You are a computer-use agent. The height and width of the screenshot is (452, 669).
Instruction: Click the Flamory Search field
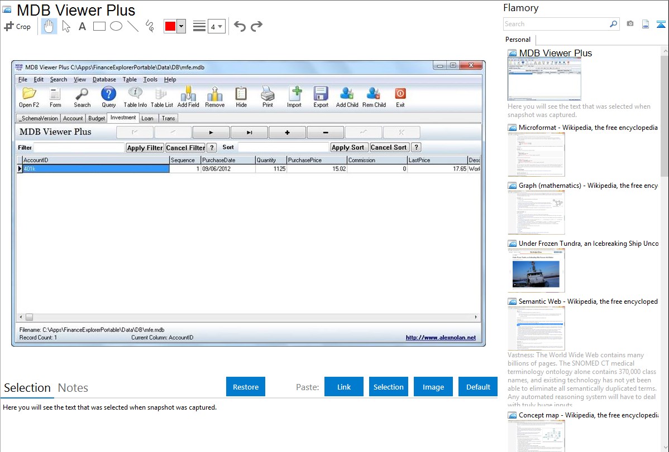point(556,24)
